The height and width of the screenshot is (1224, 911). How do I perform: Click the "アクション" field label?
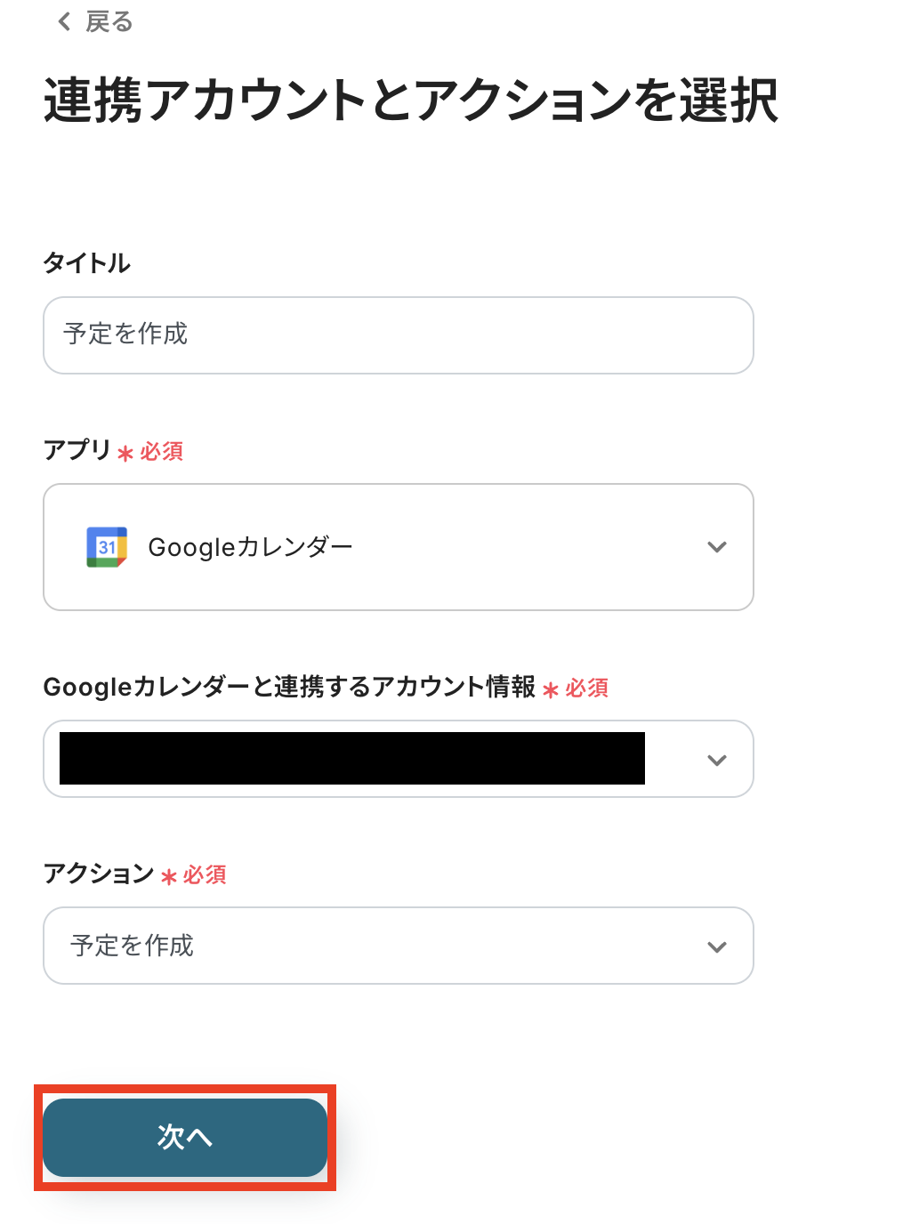(x=99, y=874)
